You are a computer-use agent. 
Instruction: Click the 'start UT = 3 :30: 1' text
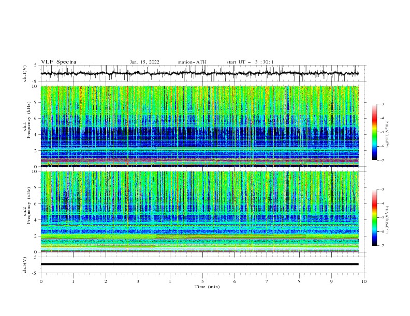[250, 62]
